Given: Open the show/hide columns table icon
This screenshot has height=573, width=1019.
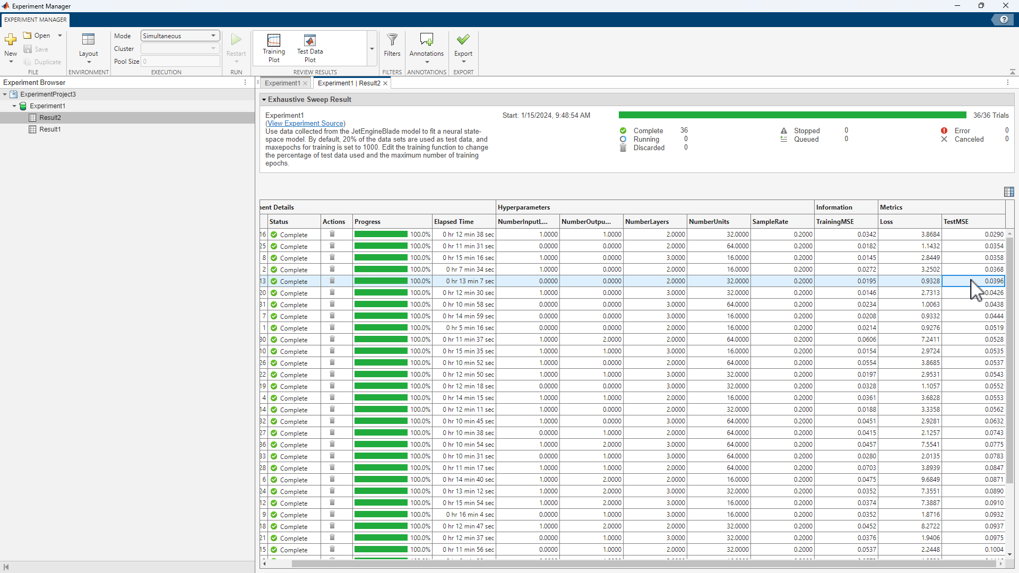Looking at the screenshot, I should click(1009, 192).
